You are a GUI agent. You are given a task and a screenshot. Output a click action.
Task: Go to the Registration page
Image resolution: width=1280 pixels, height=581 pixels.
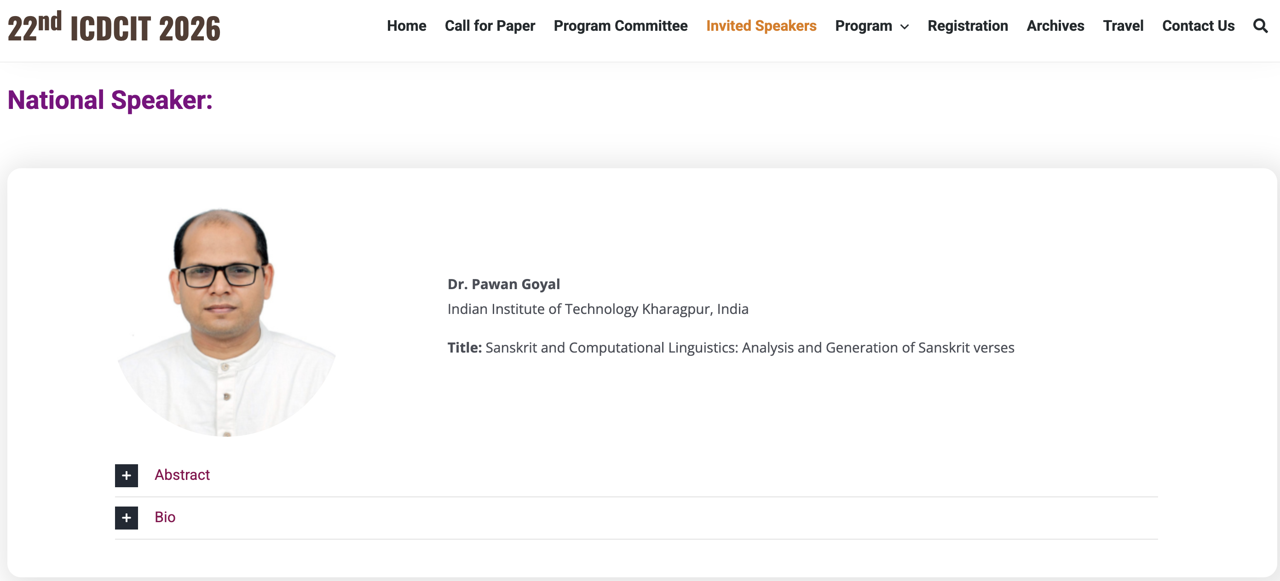coord(968,26)
